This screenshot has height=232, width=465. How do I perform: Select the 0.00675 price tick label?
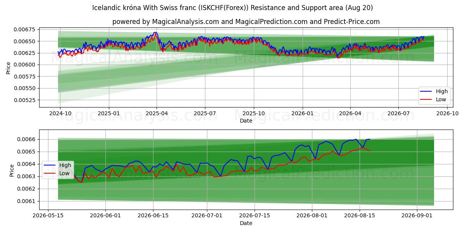pos(24,29)
